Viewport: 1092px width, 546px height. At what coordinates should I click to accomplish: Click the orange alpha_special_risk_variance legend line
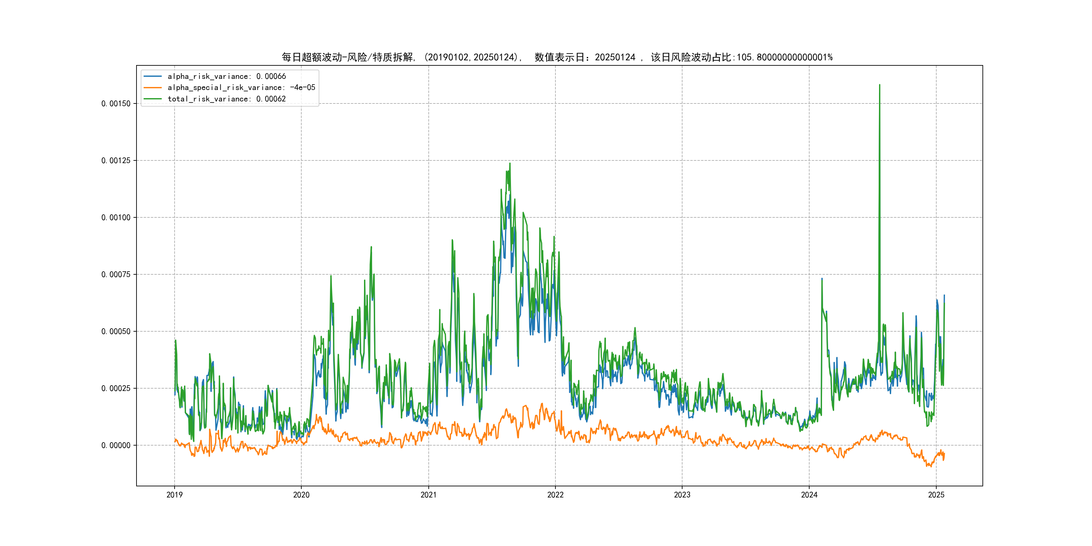click(x=153, y=88)
